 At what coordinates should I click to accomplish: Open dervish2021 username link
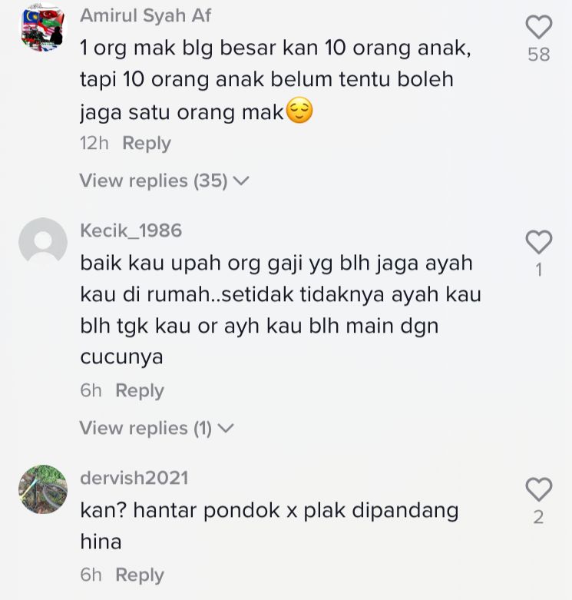tap(134, 478)
